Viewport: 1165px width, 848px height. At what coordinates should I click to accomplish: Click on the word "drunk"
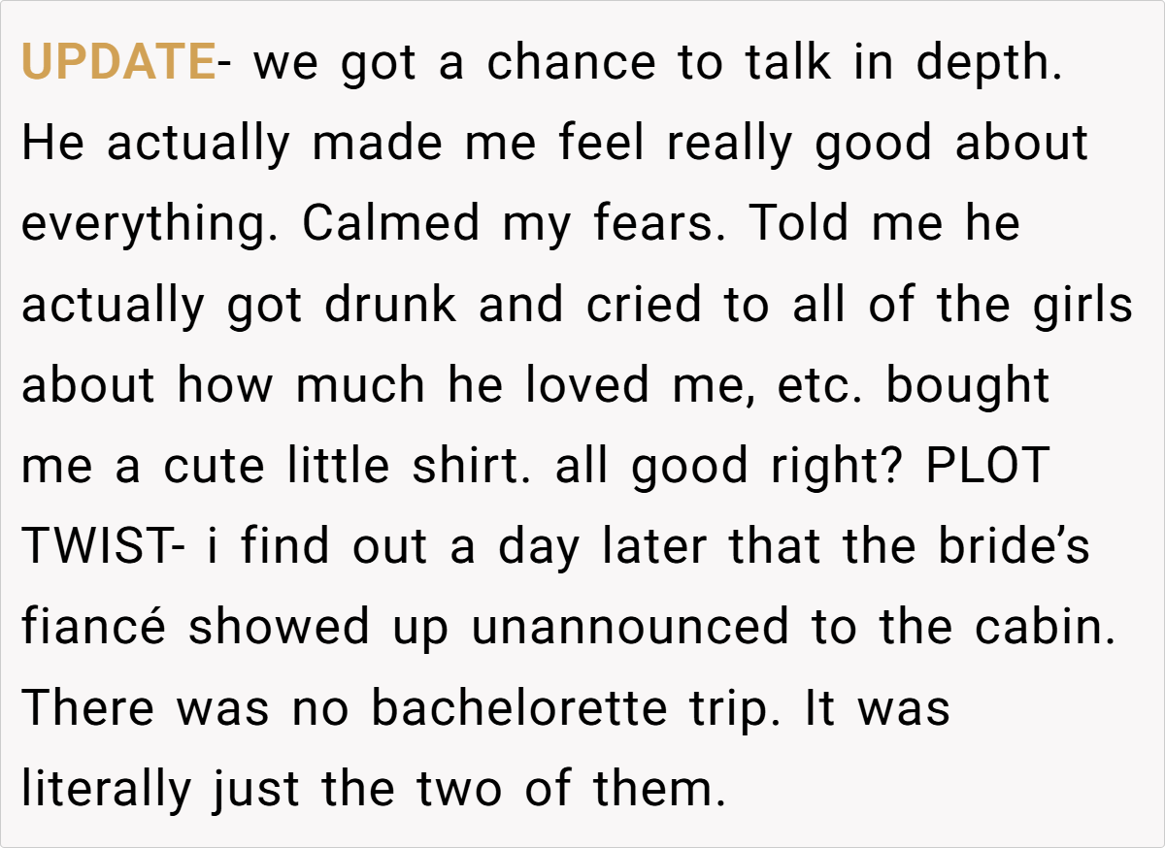click(390, 306)
